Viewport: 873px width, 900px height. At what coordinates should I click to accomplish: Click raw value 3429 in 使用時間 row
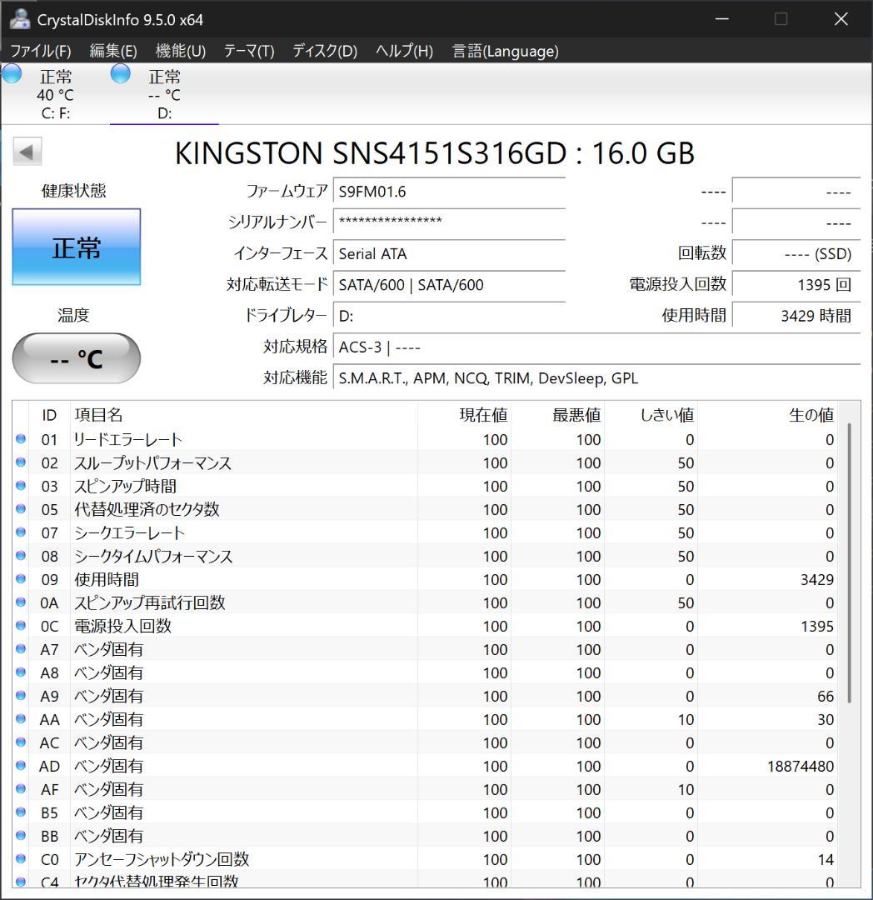817,579
